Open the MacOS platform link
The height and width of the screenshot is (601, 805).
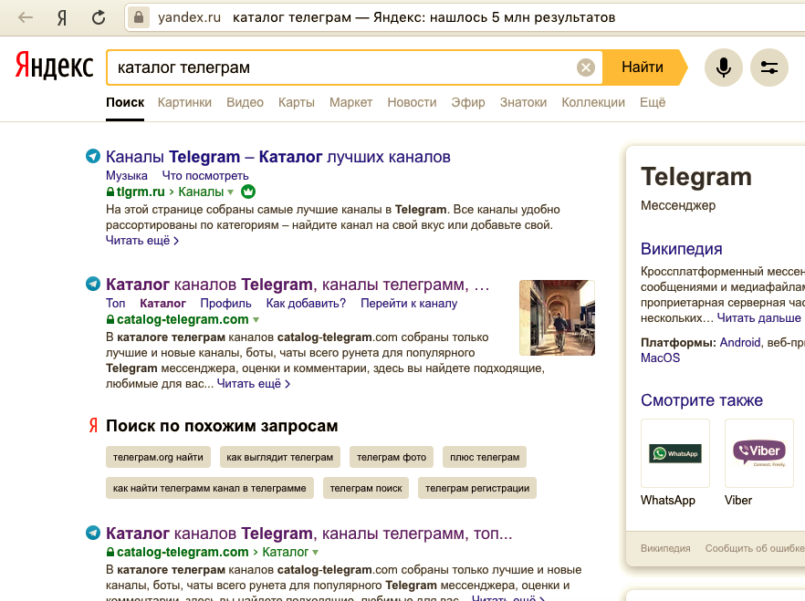(660, 357)
